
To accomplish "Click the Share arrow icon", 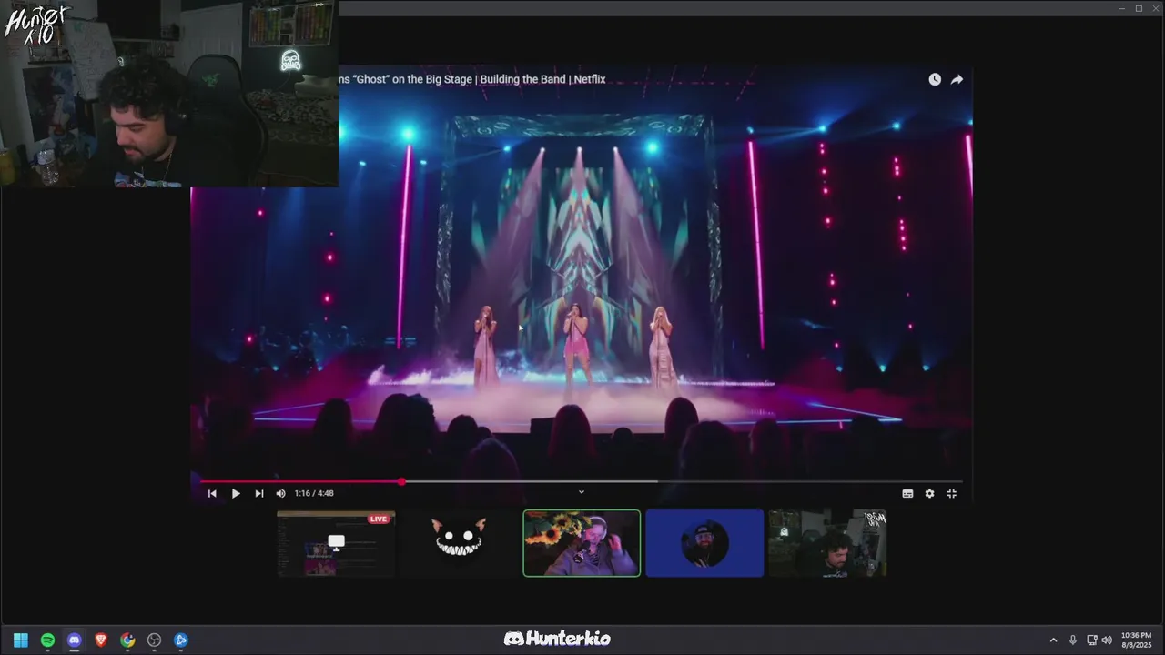I will [x=957, y=79].
